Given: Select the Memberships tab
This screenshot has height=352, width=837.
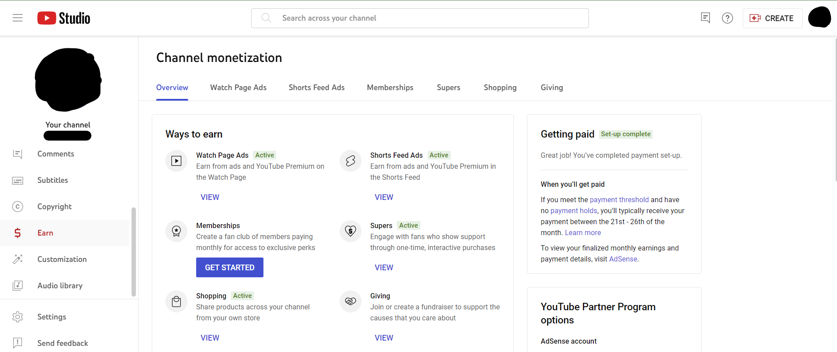Looking at the screenshot, I should point(390,87).
